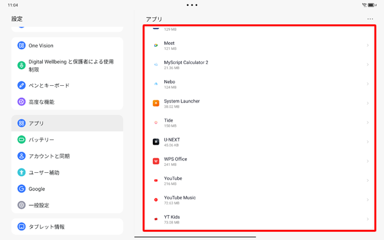Select アカウントと同期 in sidebar
The height and width of the screenshot is (240, 384).
coord(67,156)
